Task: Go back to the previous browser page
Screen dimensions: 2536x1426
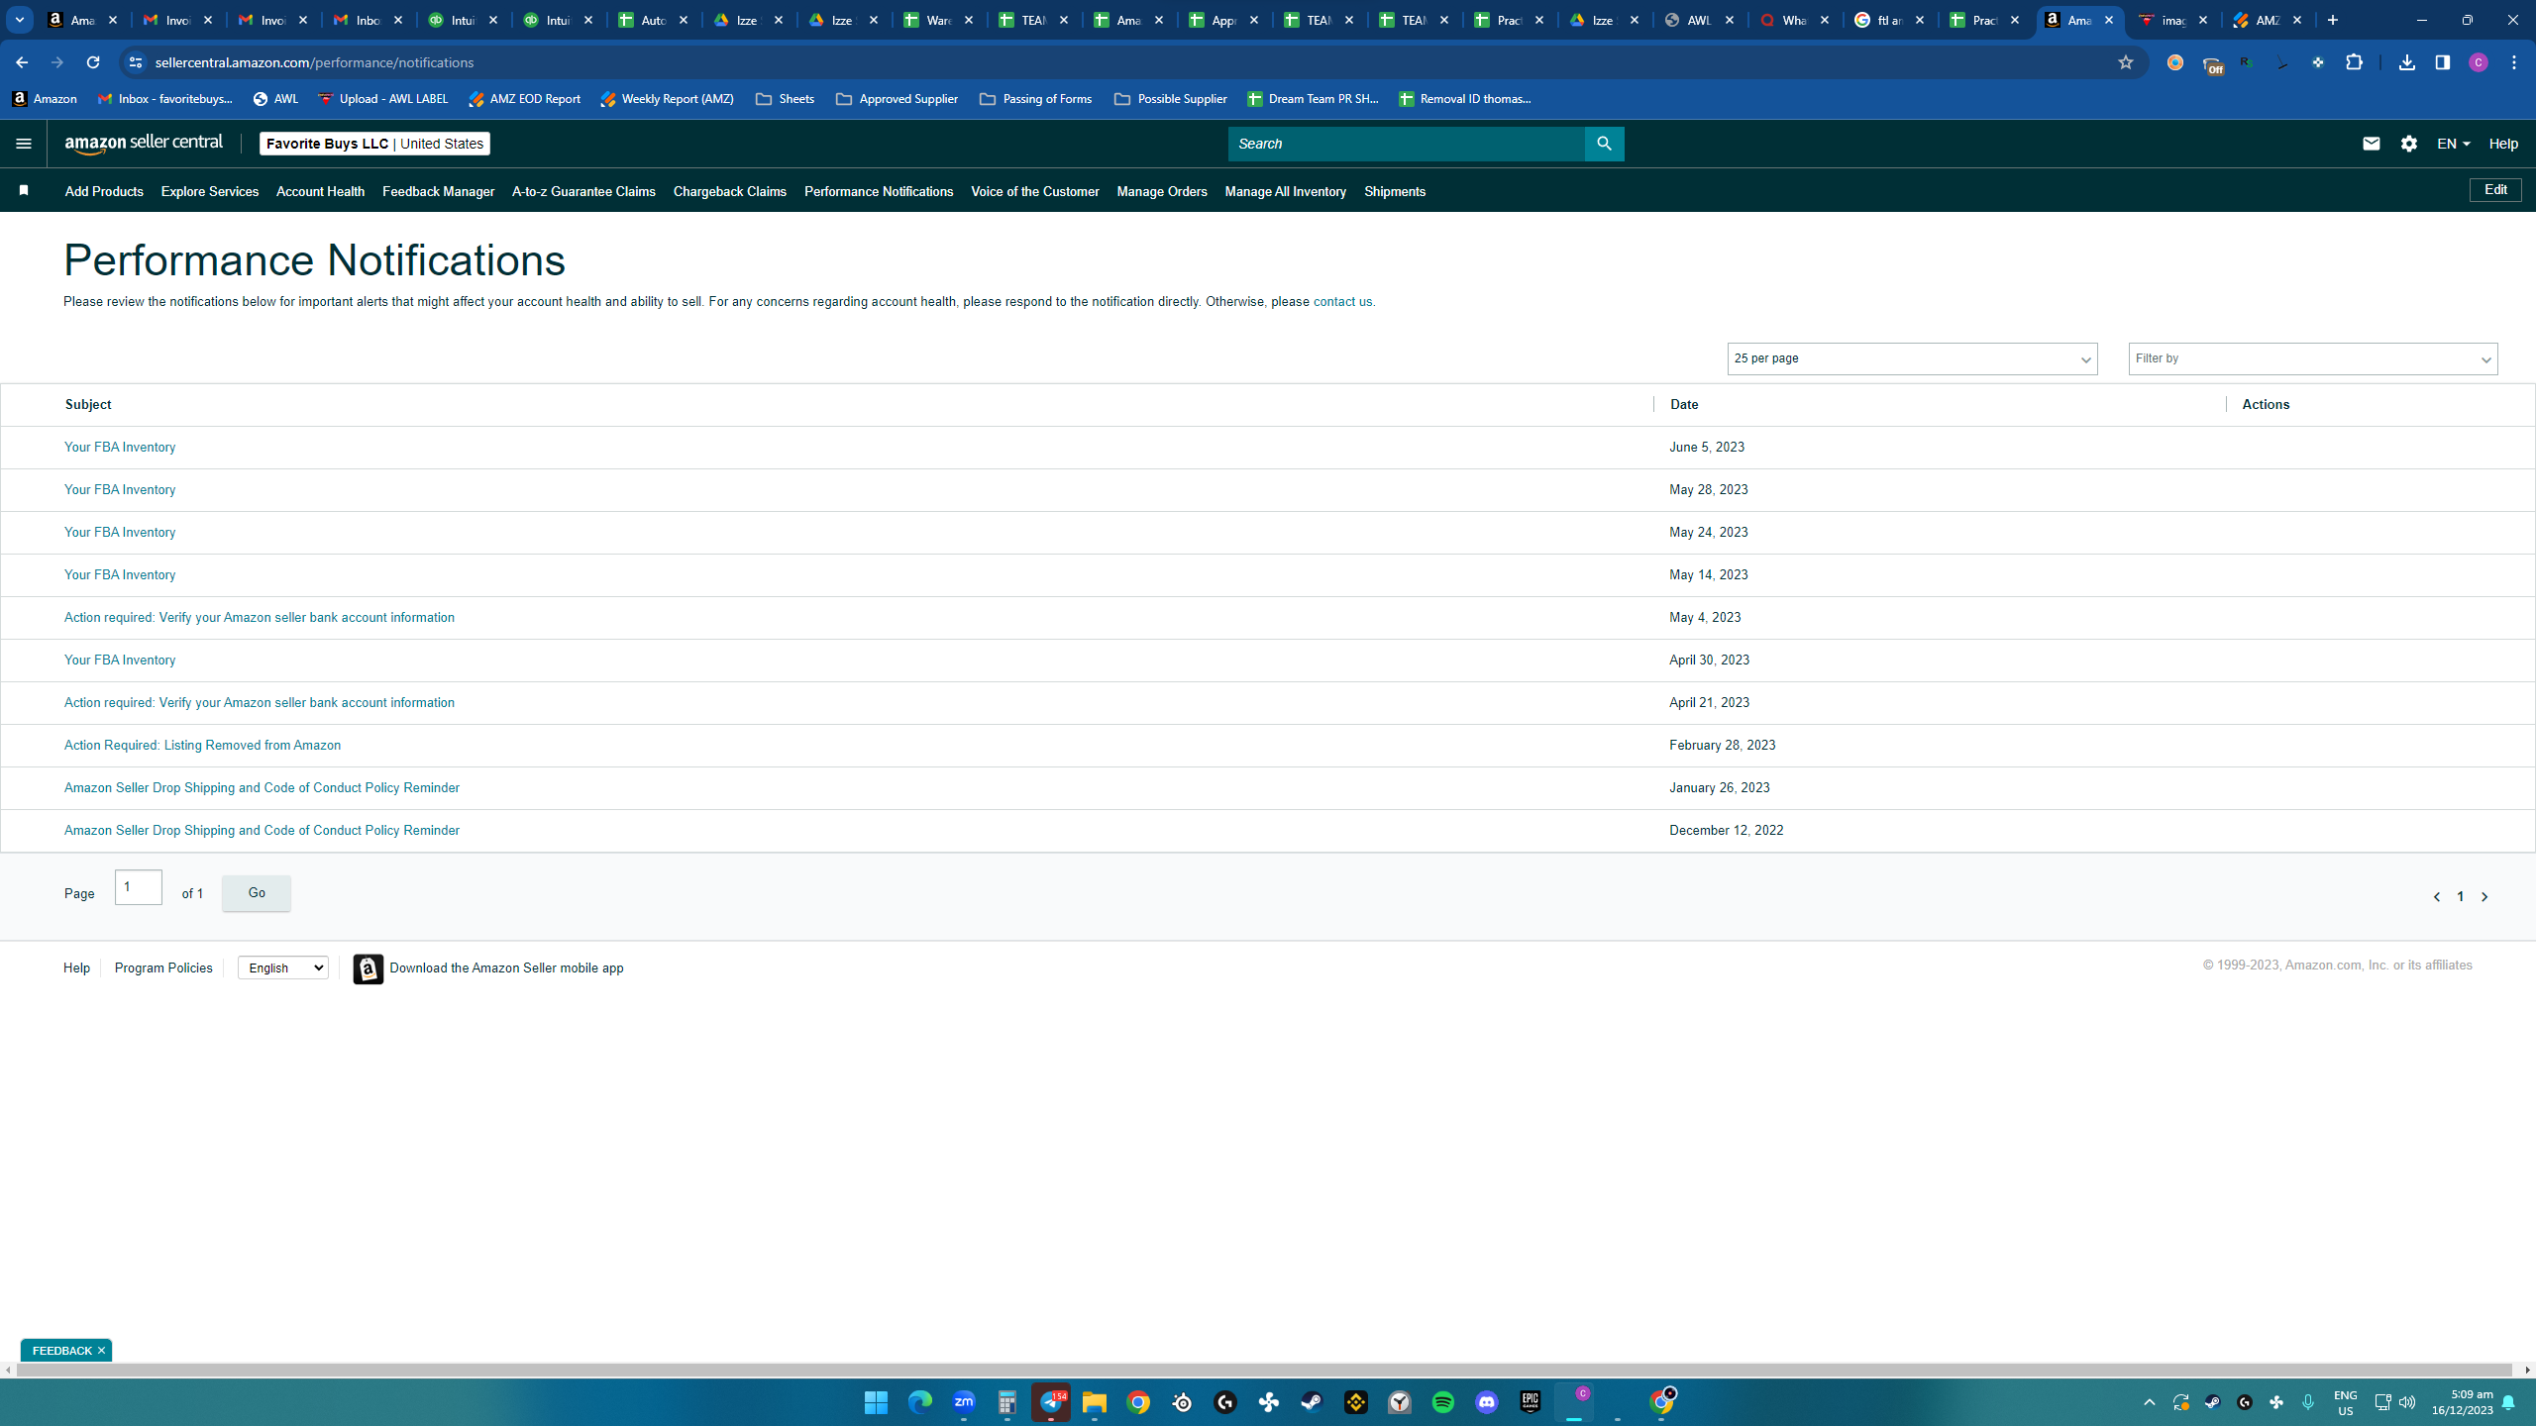Action: click(x=22, y=62)
